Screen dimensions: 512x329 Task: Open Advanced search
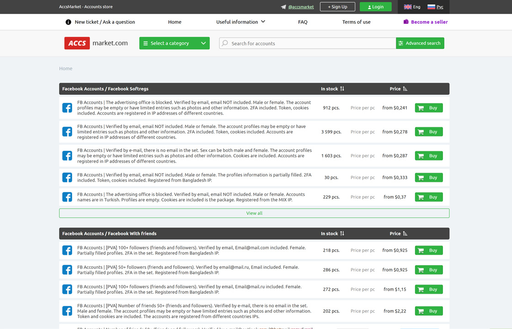coord(420,43)
